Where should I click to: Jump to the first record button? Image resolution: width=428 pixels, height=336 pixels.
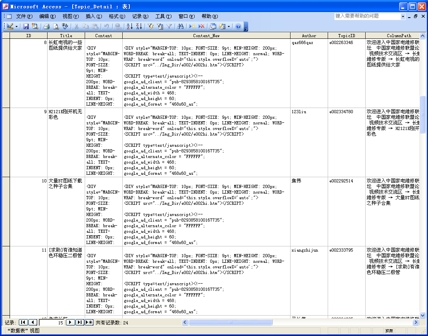[x=23, y=322]
